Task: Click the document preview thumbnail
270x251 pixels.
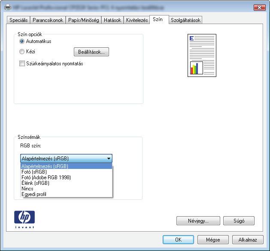Action: click(202, 55)
